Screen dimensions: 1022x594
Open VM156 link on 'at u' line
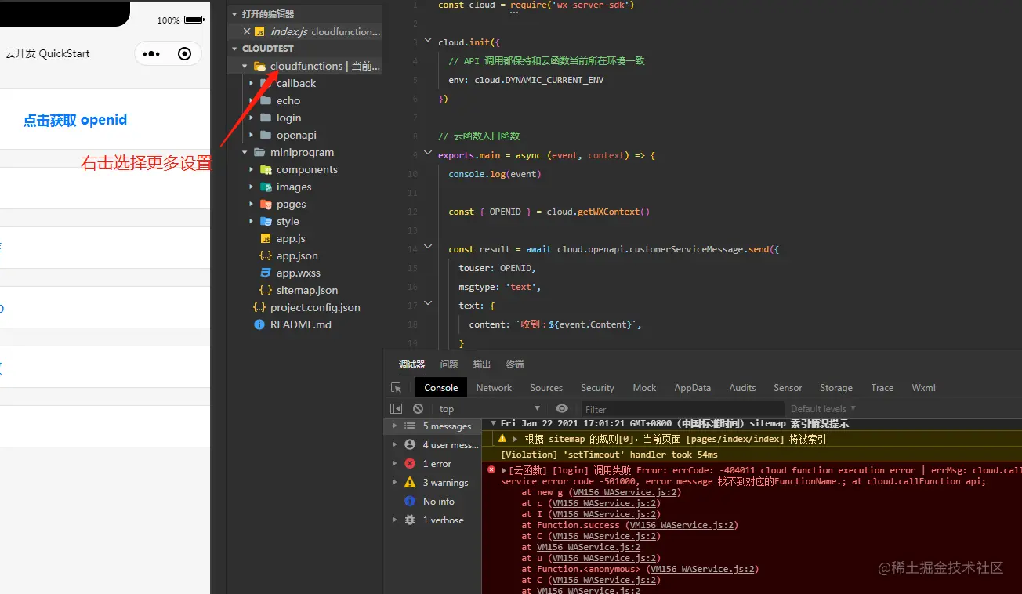(x=605, y=558)
